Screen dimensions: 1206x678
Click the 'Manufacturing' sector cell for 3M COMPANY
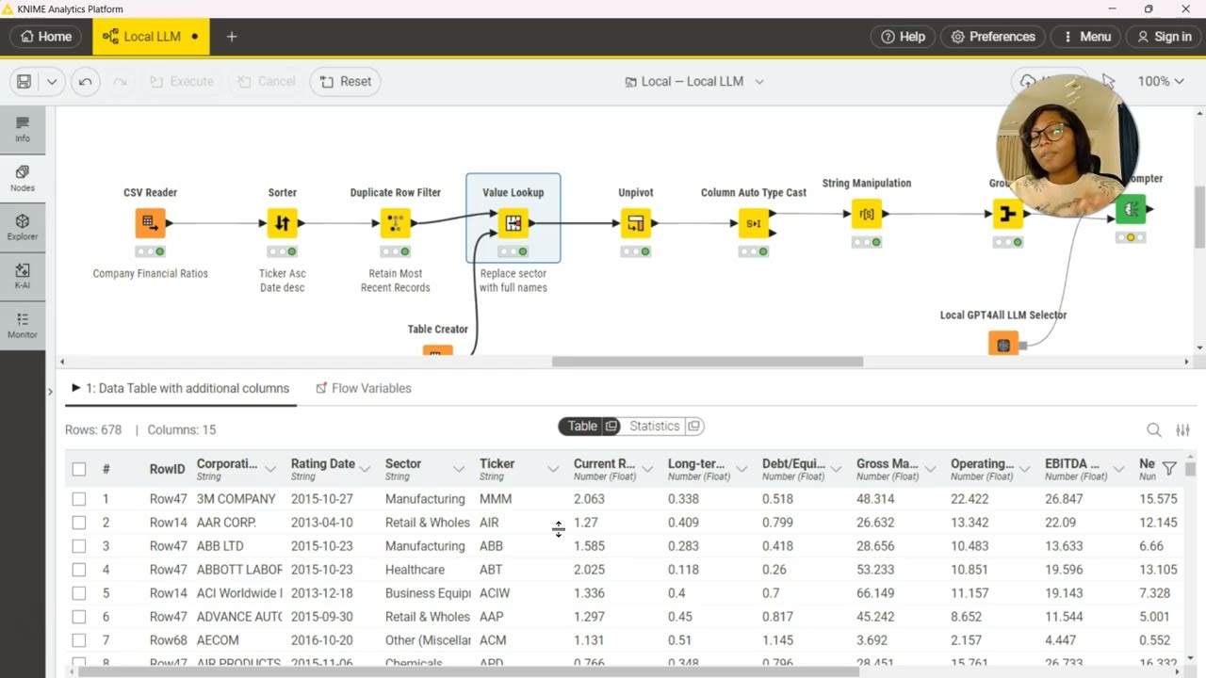click(x=425, y=499)
